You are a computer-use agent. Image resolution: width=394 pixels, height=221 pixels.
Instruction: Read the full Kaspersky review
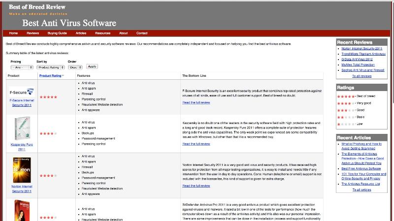[196, 144]
